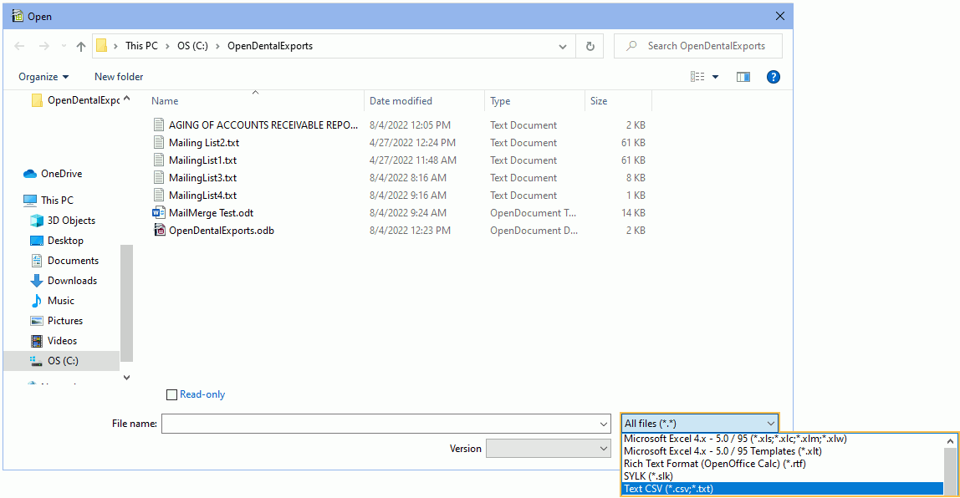960x498 pixels.
Task: Select AGING OF ACCOUNTS RECEIVABLE REPO... file
Action: [x=263, y=124]
